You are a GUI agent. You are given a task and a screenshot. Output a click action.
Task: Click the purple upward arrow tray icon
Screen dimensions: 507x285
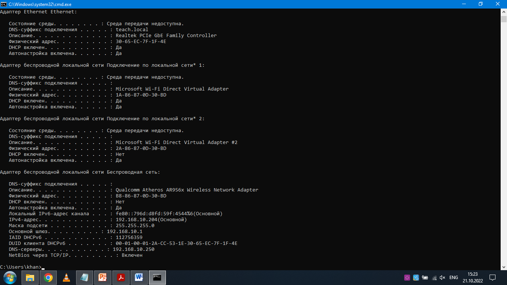click(407, 278)
